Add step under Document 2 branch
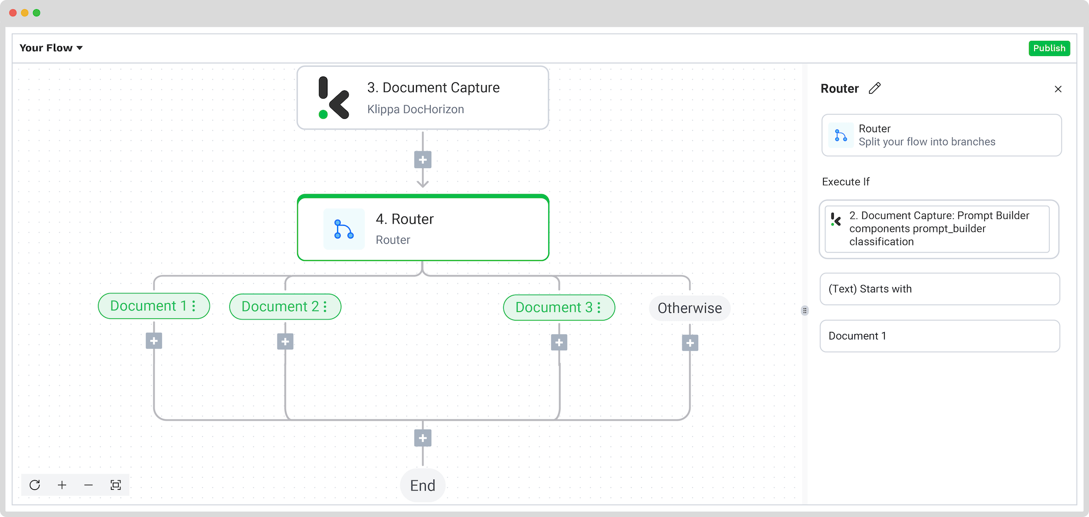This screenshot has width=1089, height=517. click(285, 342)
